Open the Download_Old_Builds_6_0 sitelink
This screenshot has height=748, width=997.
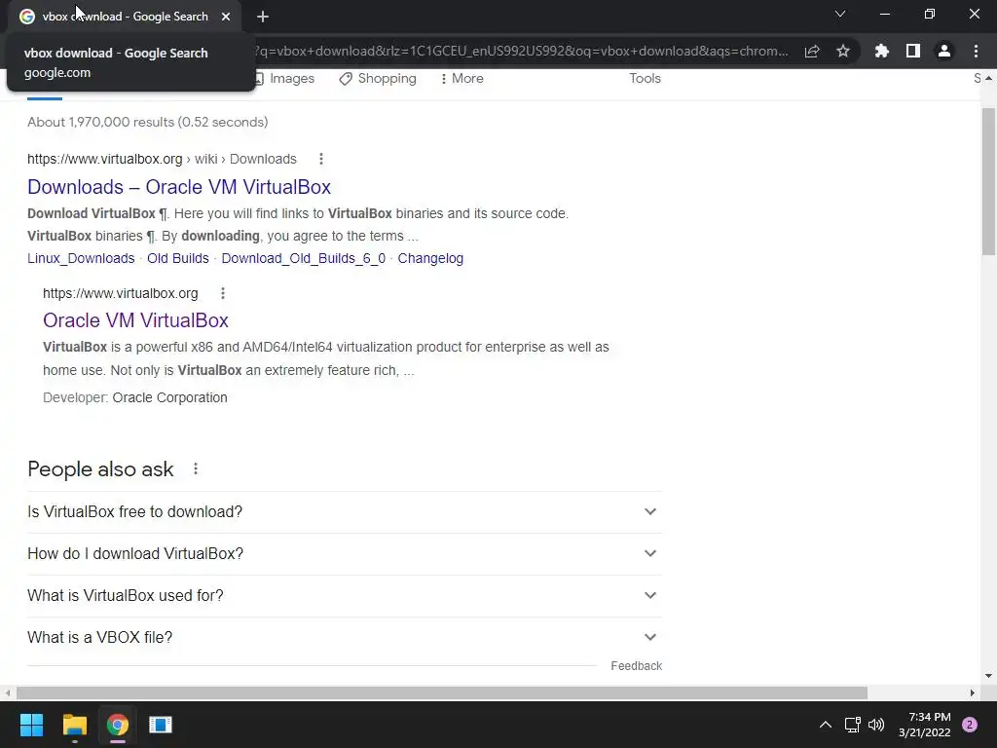point(304,258)
